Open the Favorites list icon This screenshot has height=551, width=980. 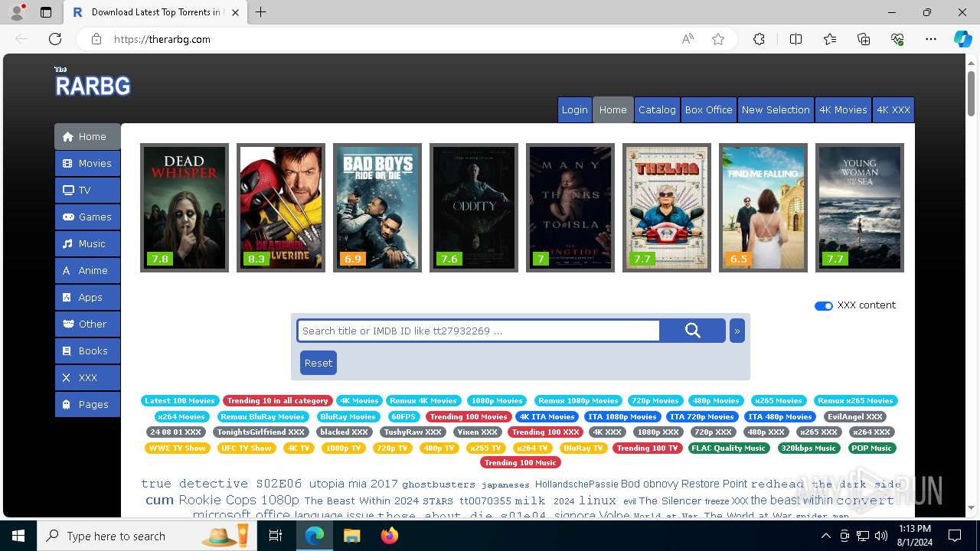pyautogui.click(x=830, y=39)
